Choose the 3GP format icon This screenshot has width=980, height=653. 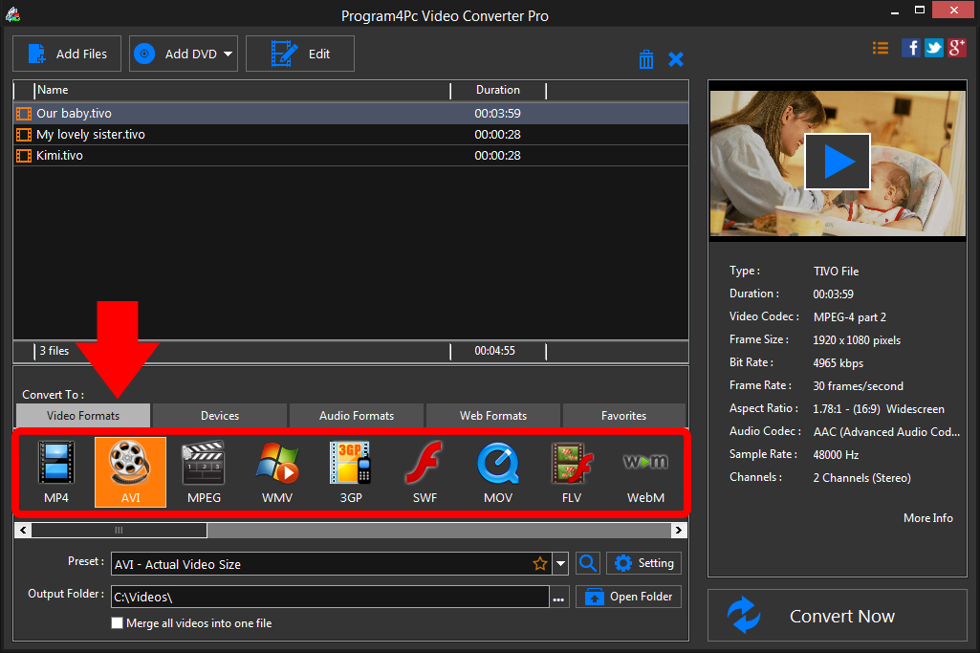[351, 471]
